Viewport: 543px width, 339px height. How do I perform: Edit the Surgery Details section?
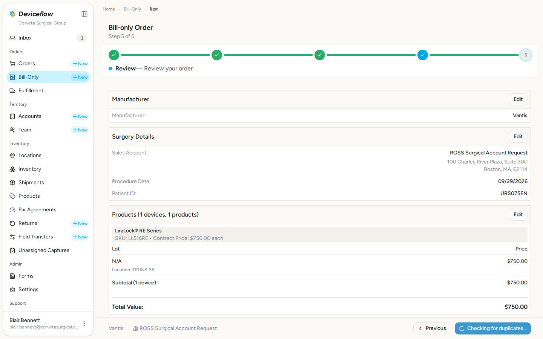coord(518,137)
